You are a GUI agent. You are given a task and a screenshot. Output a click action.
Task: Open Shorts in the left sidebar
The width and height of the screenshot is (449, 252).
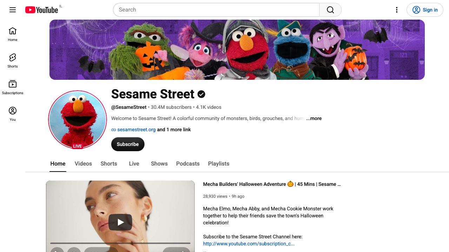[13, 61]
